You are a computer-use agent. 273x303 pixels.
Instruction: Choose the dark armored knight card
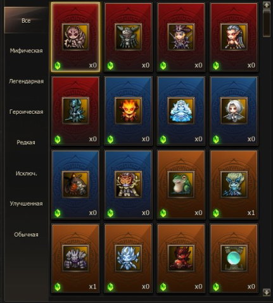[x=75, y=111]
